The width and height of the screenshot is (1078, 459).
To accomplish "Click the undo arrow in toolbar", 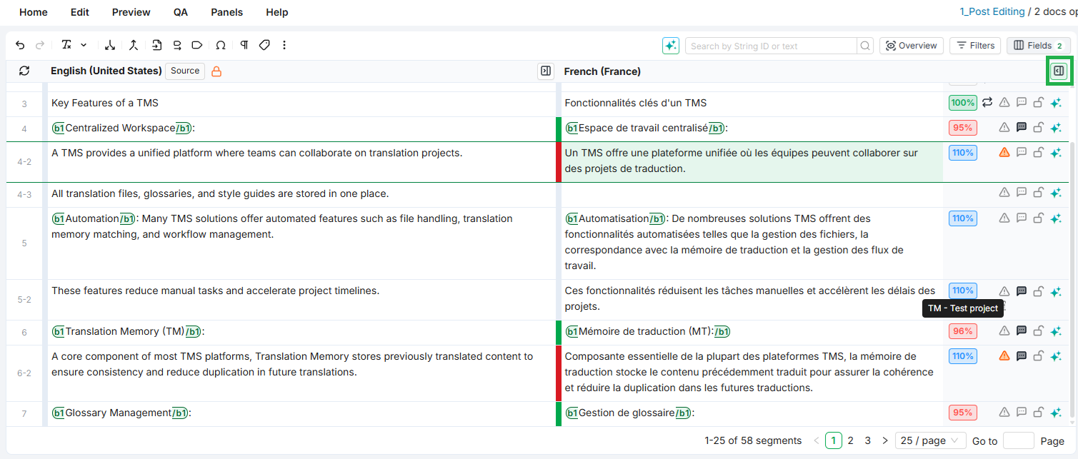I will pos(20,46).
